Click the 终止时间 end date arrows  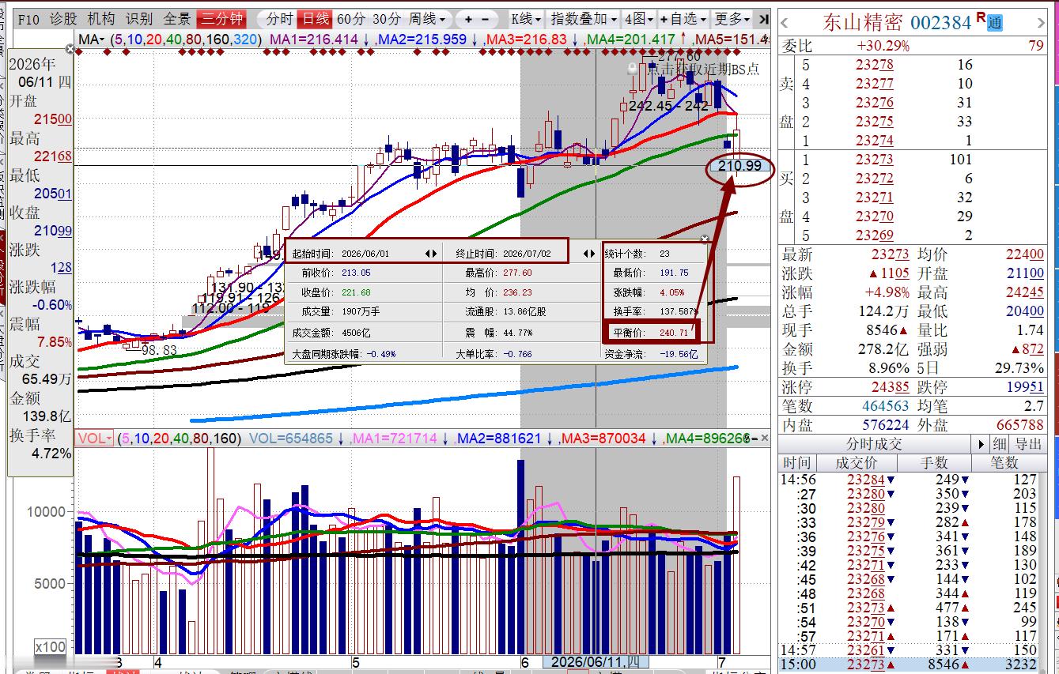pos(588,254)
